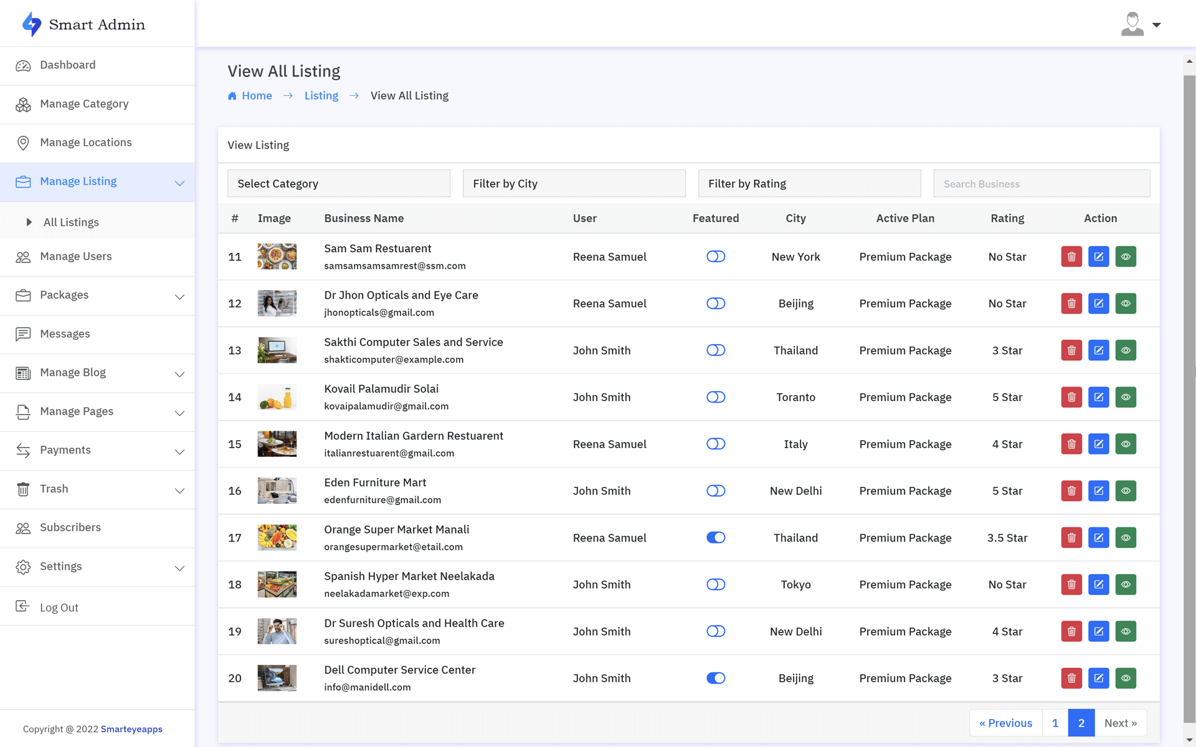The height and width of the screenshot is (747, 1196).
Task: Open the Messages section
Action: click(x=65, y=334)
